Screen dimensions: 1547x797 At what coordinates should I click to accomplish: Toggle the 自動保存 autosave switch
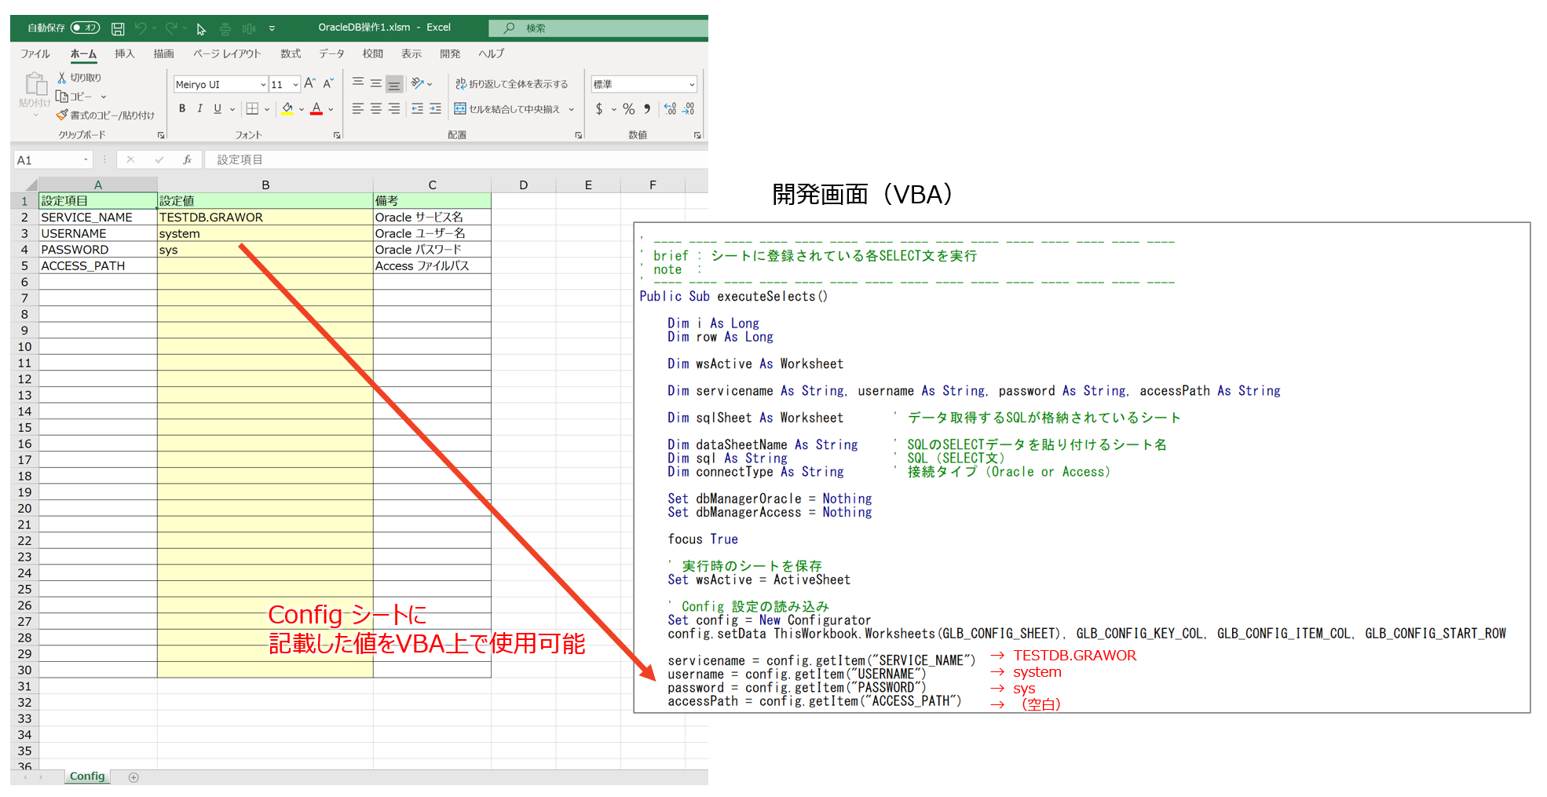[85, 27]
